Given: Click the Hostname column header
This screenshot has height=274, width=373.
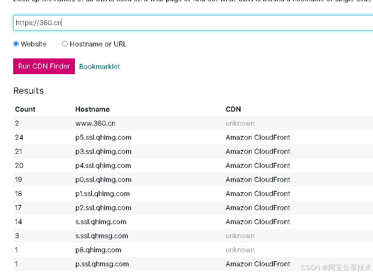Looking at the screenshot, I should [92, 109].
